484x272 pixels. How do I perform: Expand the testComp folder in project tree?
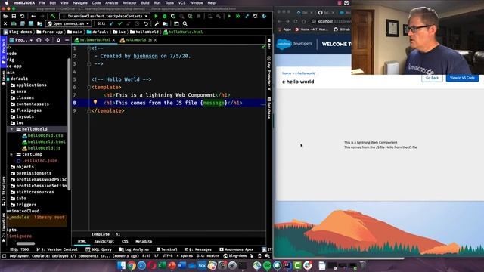tap(12, 154)
